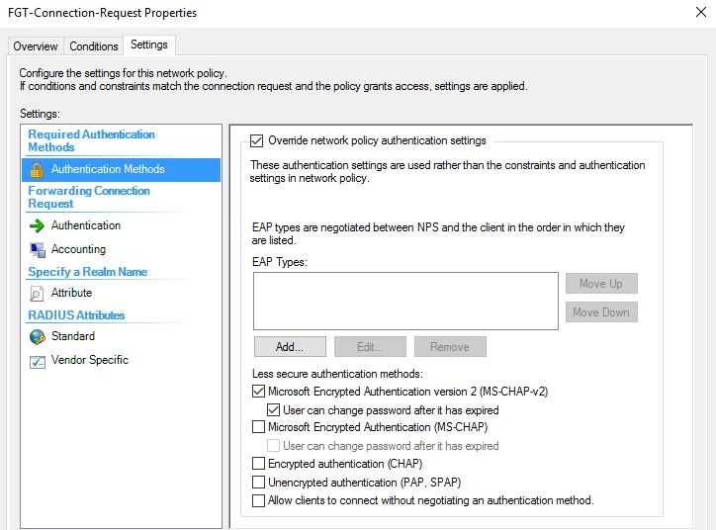Select Attribute under Specify a Realm Name
This screenshot has height=530, width=716.
[71, 293]
